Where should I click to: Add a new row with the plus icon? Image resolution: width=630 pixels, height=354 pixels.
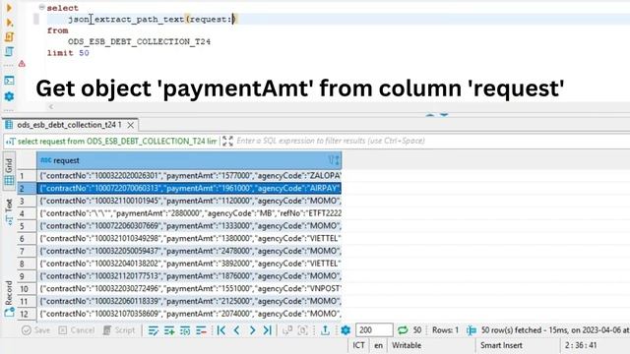click(x=169, y=330)
